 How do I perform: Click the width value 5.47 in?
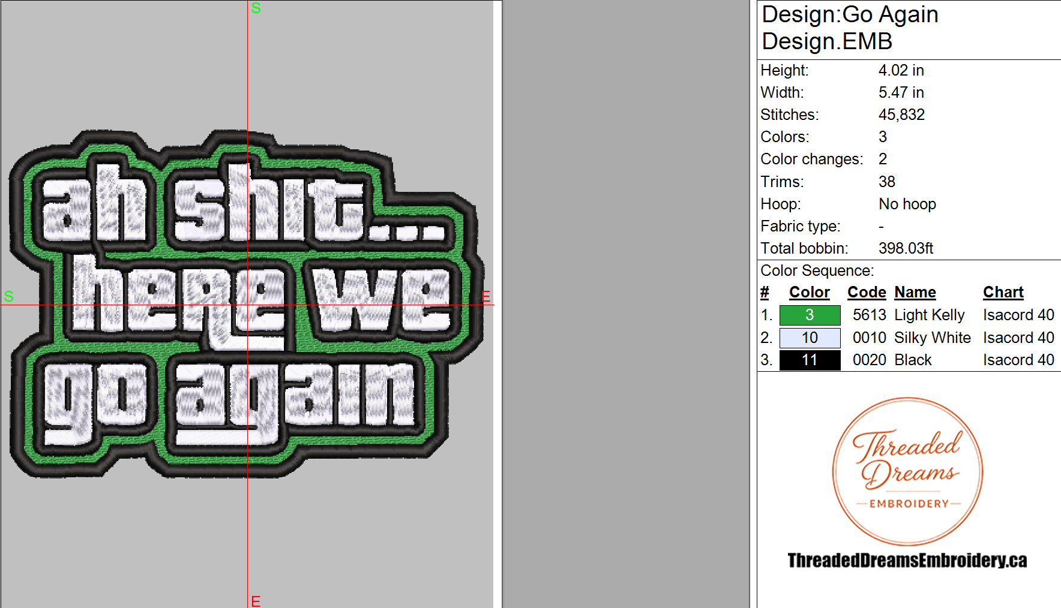(901, 92)
